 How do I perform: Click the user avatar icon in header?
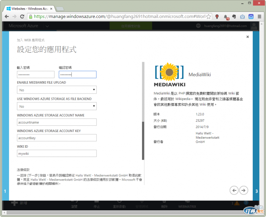(254, 26)
